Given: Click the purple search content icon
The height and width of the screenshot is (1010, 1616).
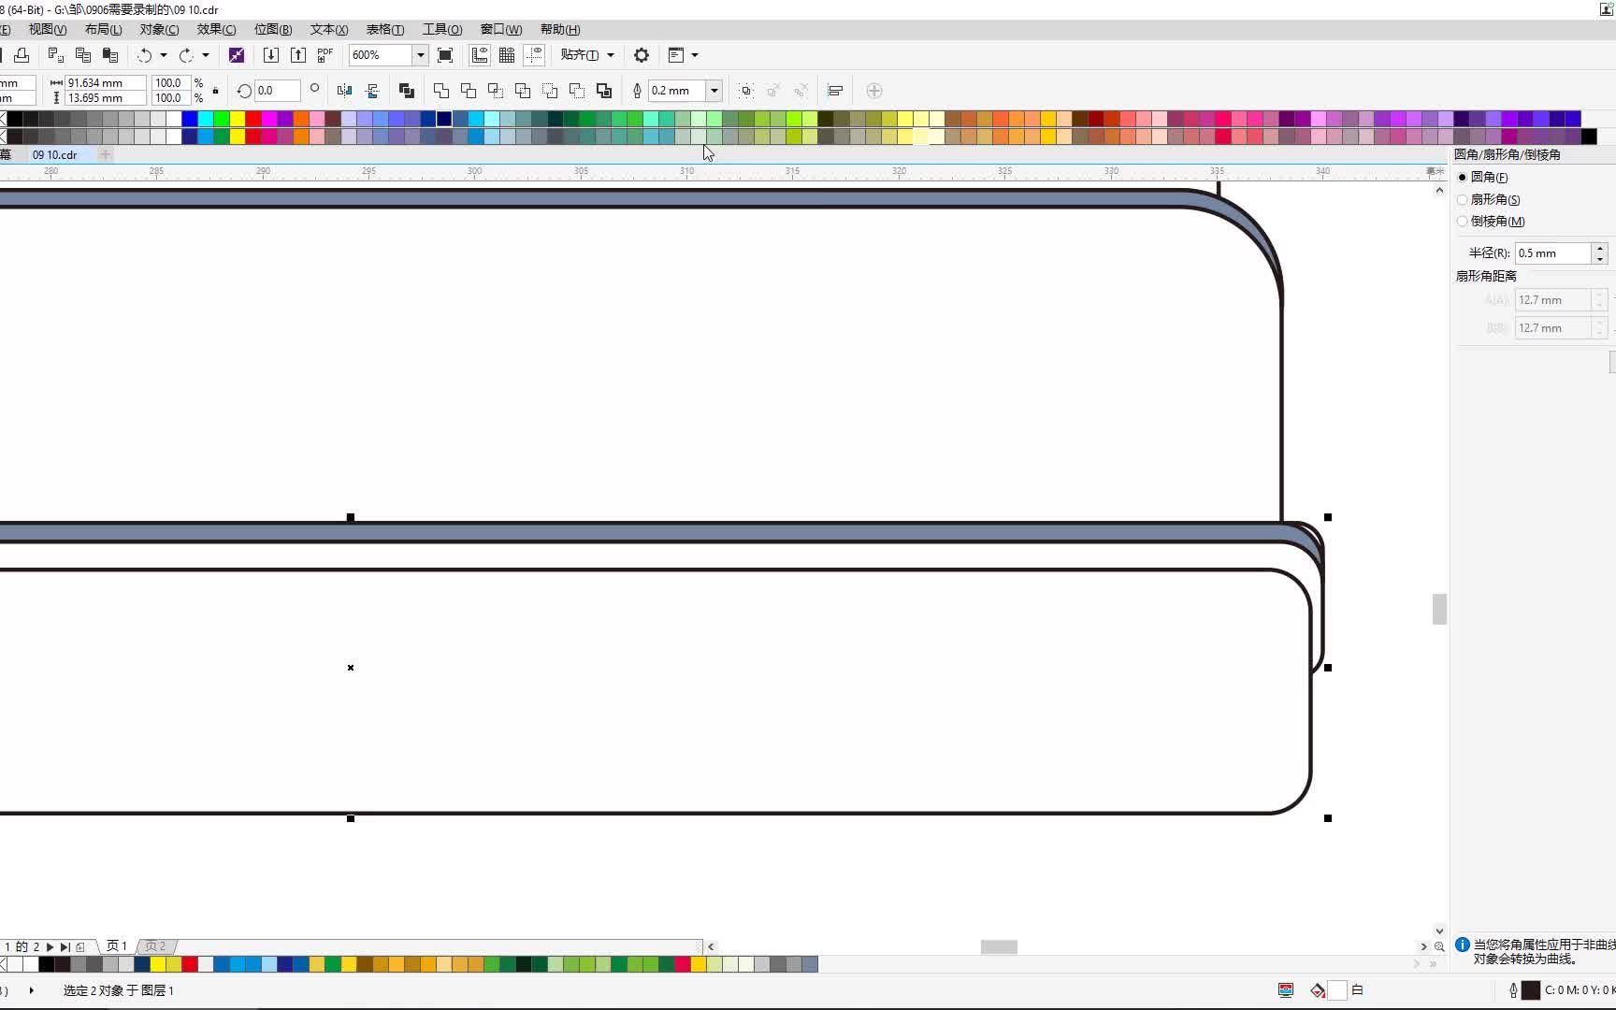Looking at the screenshot, I should coord(237,55).
